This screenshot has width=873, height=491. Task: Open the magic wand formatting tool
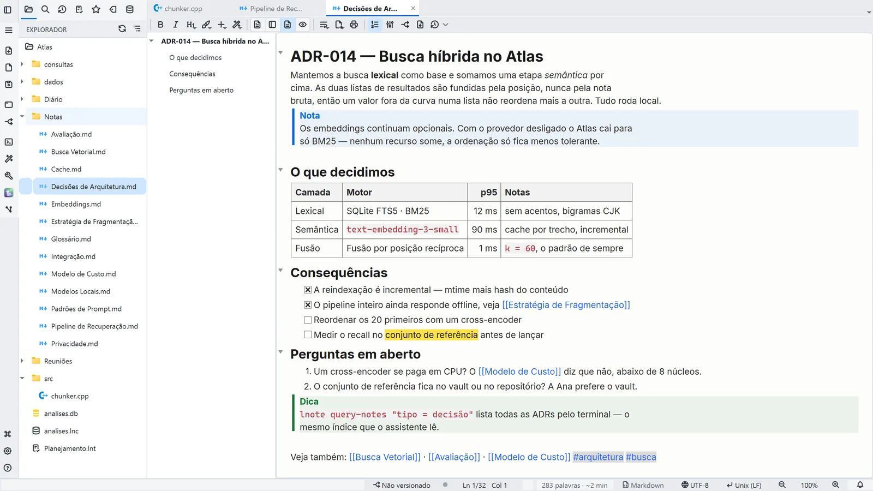[x=237, y=25]
